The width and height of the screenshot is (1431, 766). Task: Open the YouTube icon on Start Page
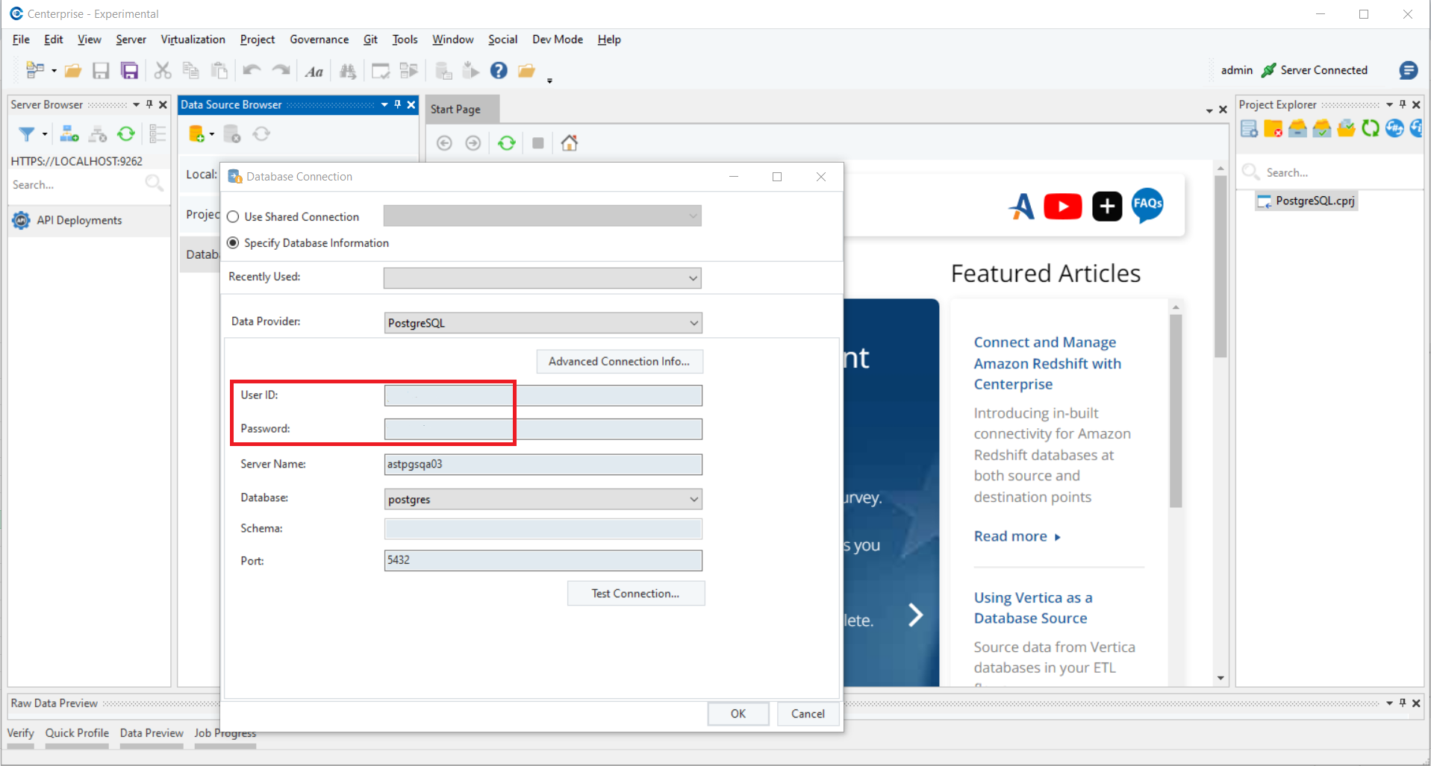pyautogui.click(x=1062, y=206)
